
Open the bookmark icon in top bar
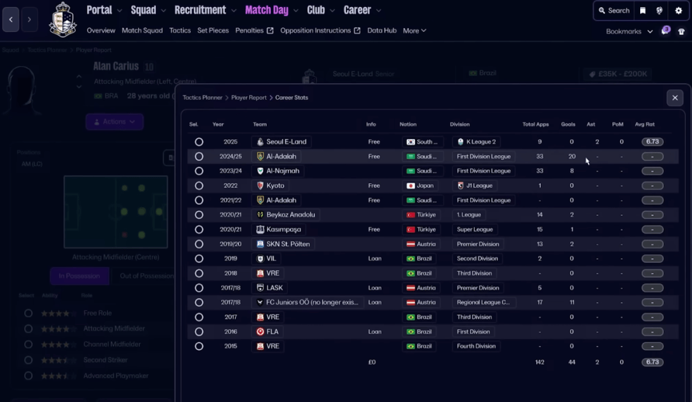pyautogui.click(x=643, y=10)
